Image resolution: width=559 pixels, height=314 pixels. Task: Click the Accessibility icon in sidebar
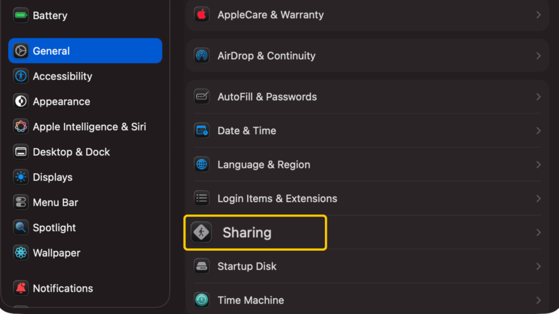[21, 76]
